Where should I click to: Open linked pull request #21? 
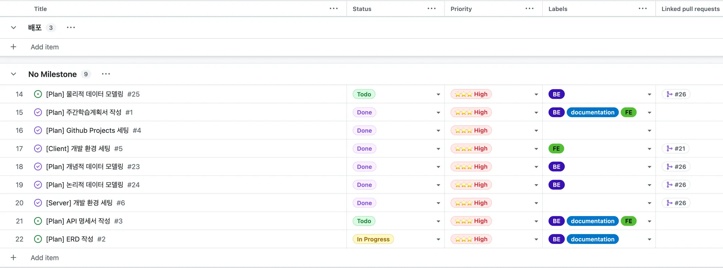point(676,149)
